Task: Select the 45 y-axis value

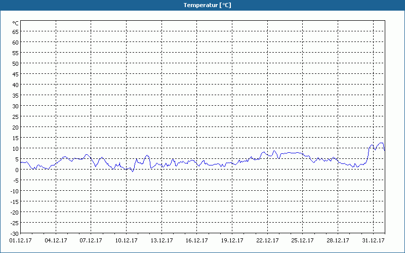Action: tap(16, 74)
